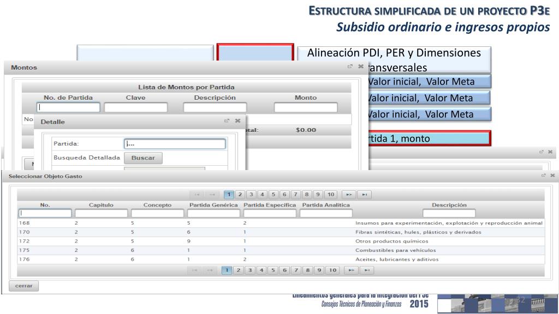Focus the Partida text field in Detalle
Image resolution: width=559 pixels, height=314 pixels.
pyautogui.click(x=175, y=144)
